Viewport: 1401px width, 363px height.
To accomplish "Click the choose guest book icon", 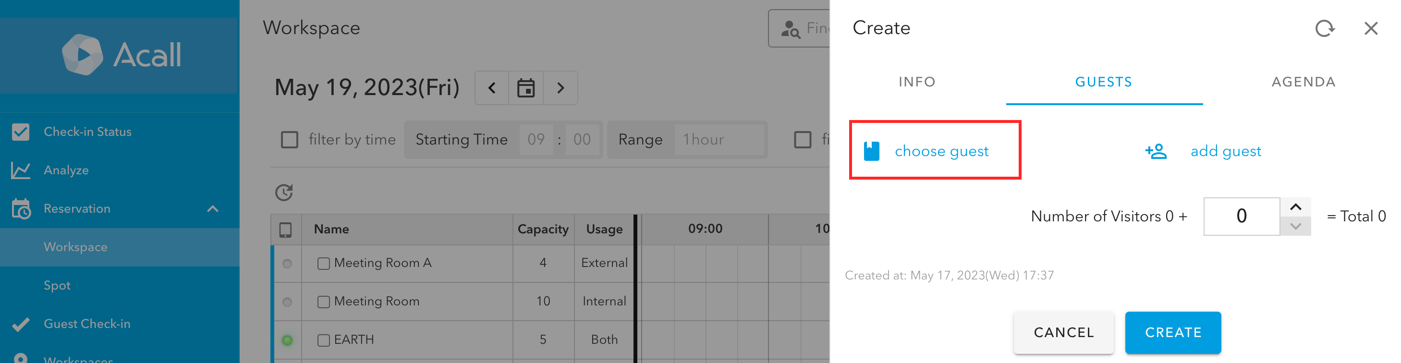I will (x=871, y=151).
